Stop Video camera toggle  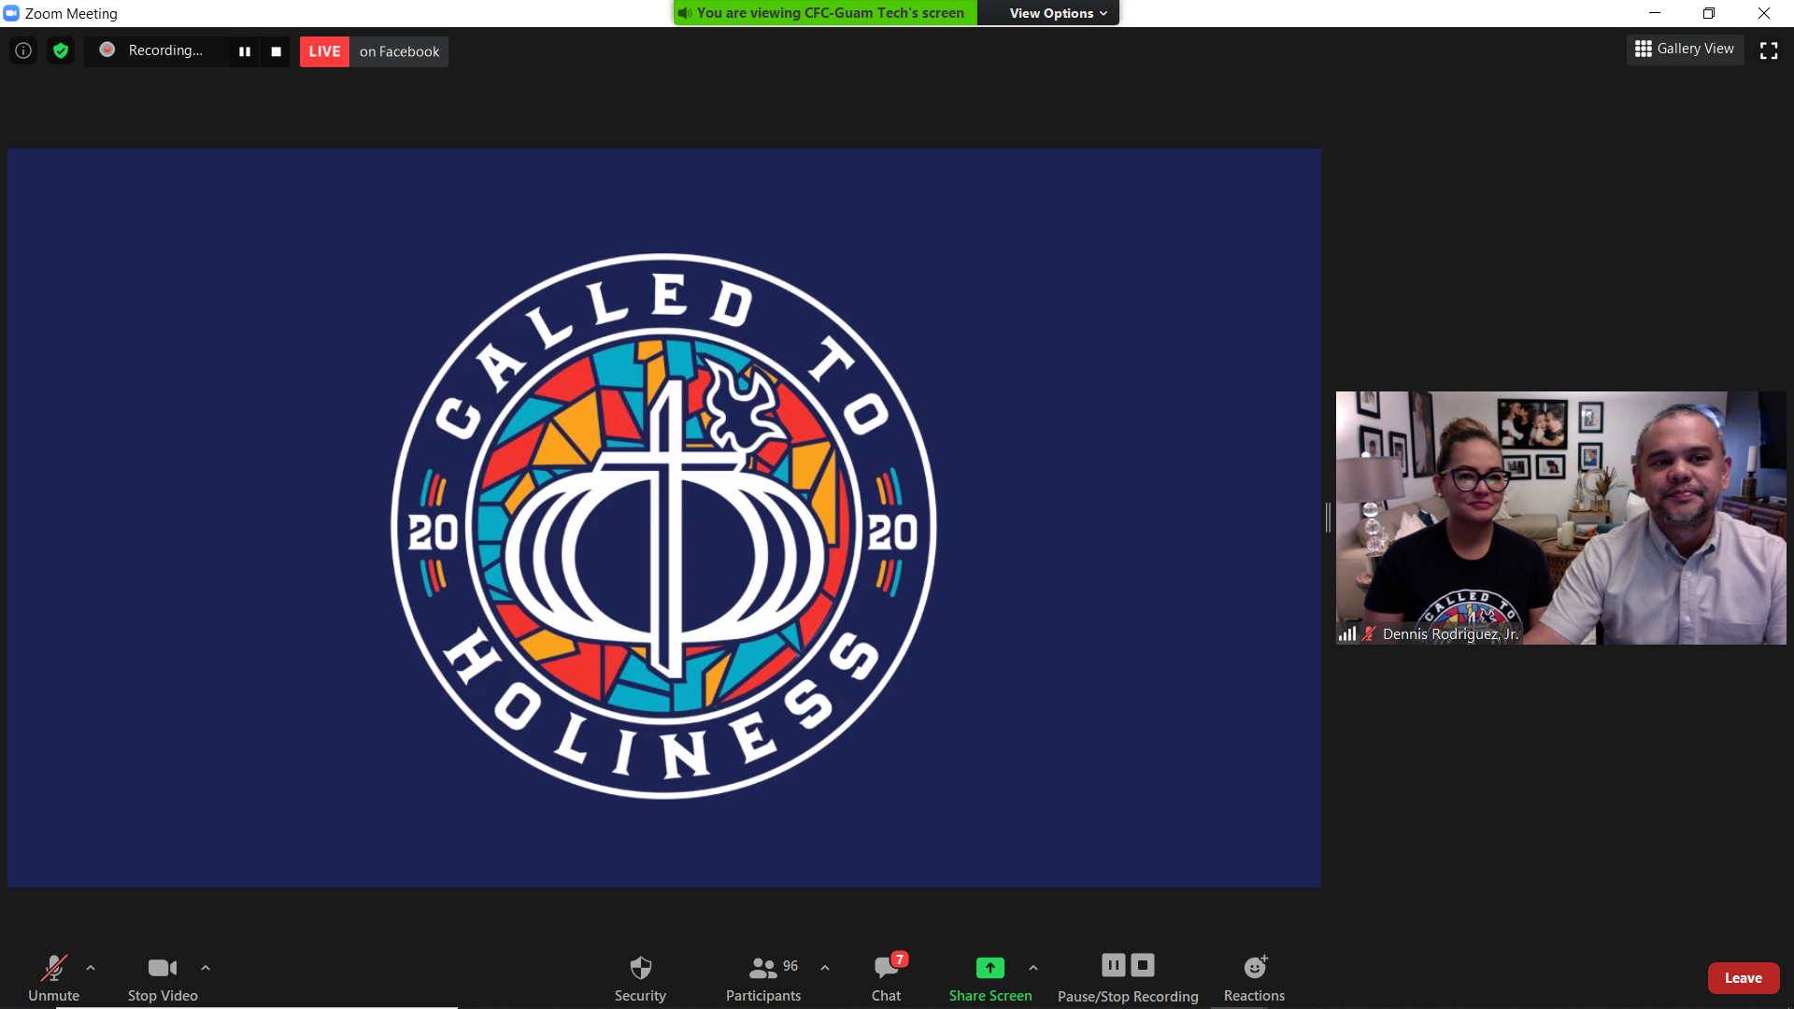pos(163,977)
